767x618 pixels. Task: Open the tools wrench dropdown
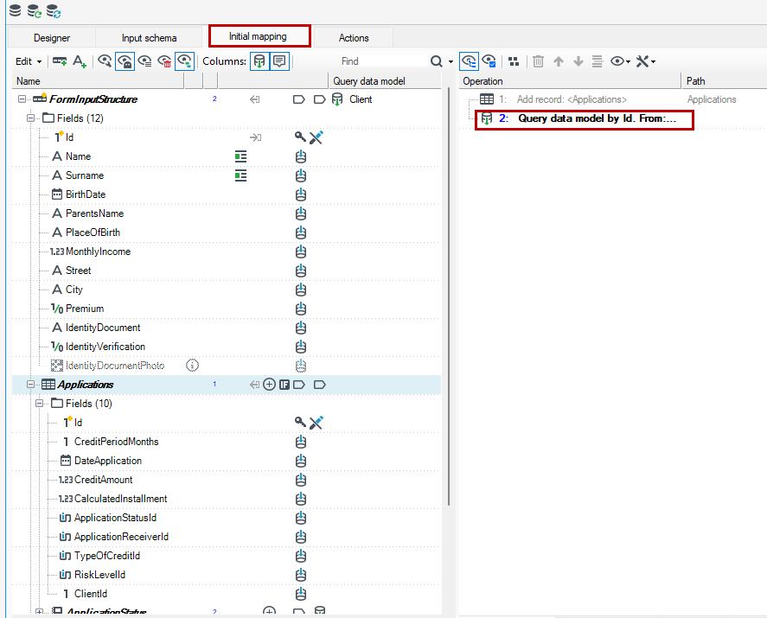tap(646, 61)
